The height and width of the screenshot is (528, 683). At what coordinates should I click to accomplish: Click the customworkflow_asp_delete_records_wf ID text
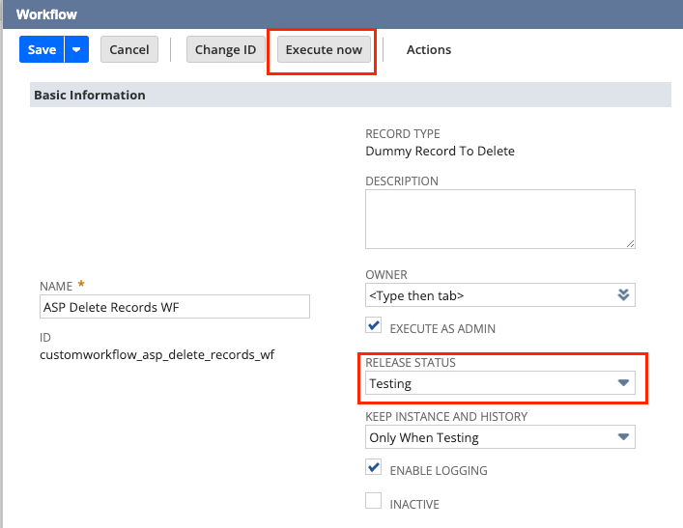pyautogui.click(x=157, y=354)
